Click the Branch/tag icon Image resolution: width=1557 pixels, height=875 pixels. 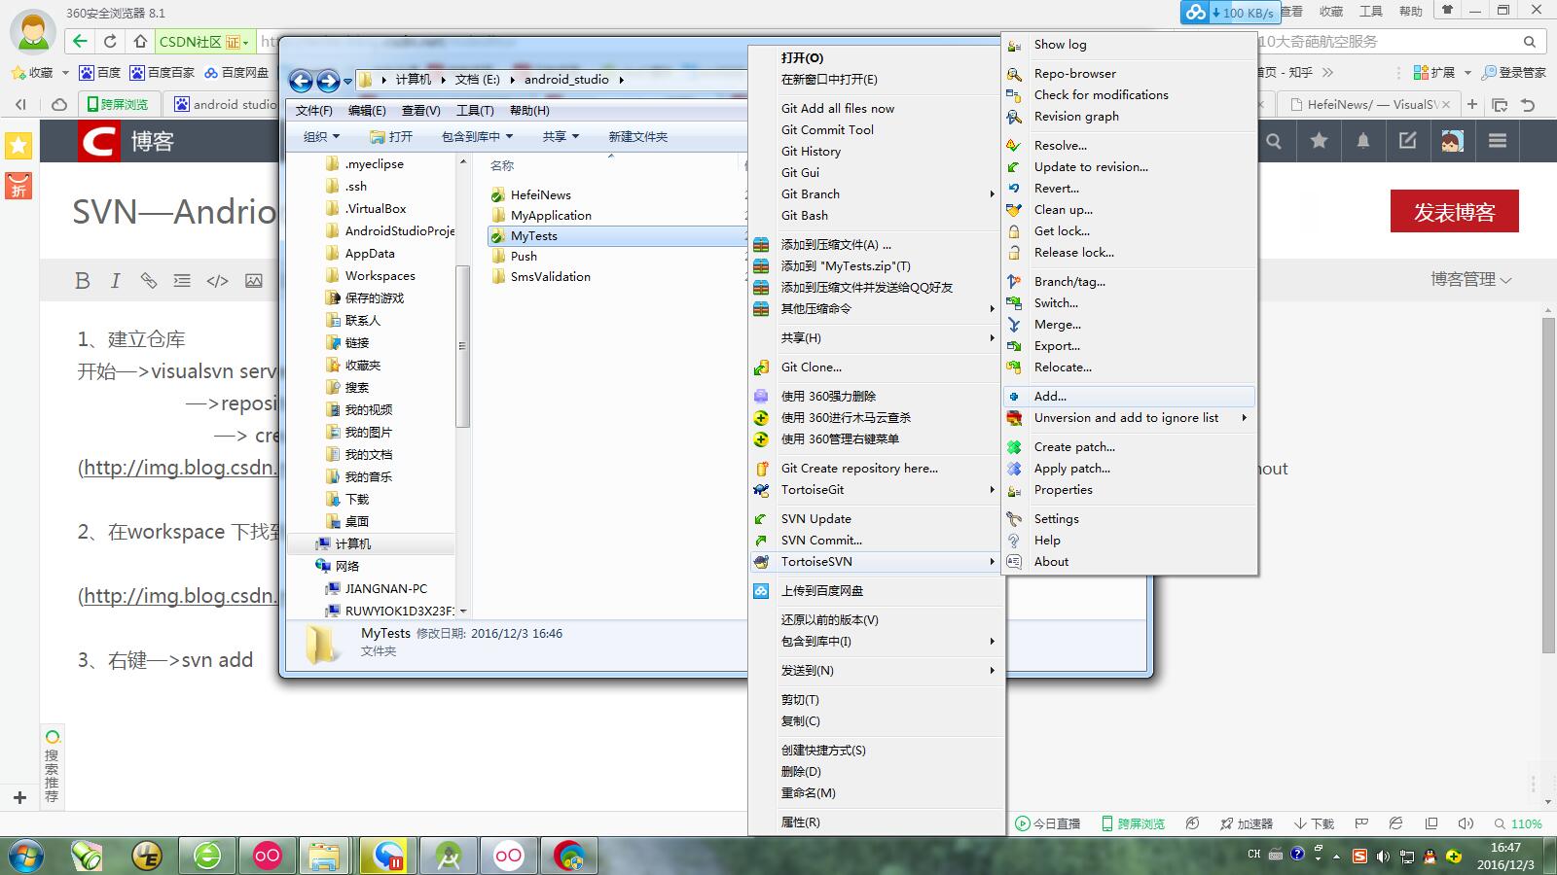[1014, 282]
